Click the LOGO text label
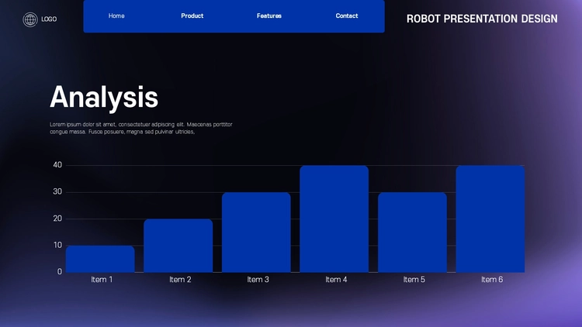Viewport: 582px width, 327px height. point(49,19)
